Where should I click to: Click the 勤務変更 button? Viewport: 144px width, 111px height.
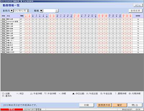tap(135, 11)
